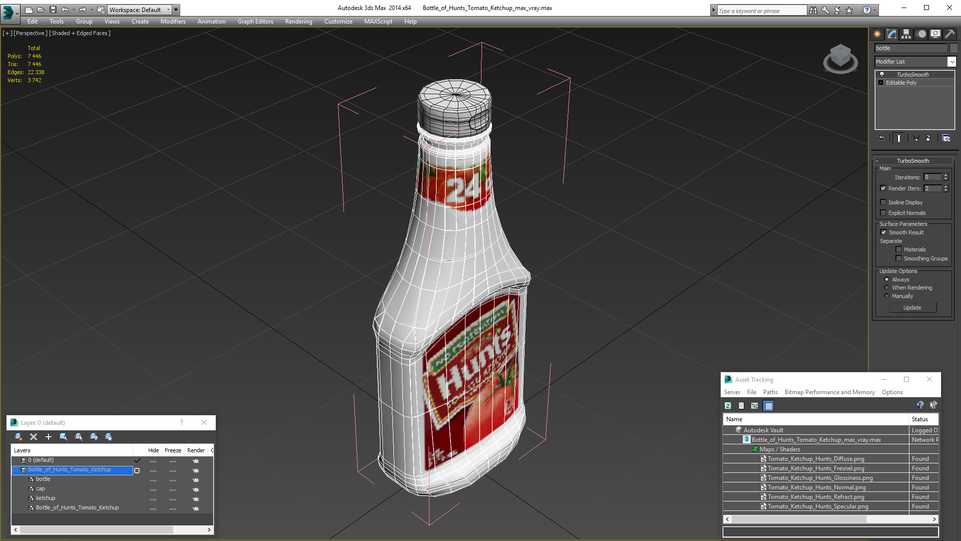
Task: Open the Motion command panel tab
Action: pyautogui.click(x=921, y=34)
